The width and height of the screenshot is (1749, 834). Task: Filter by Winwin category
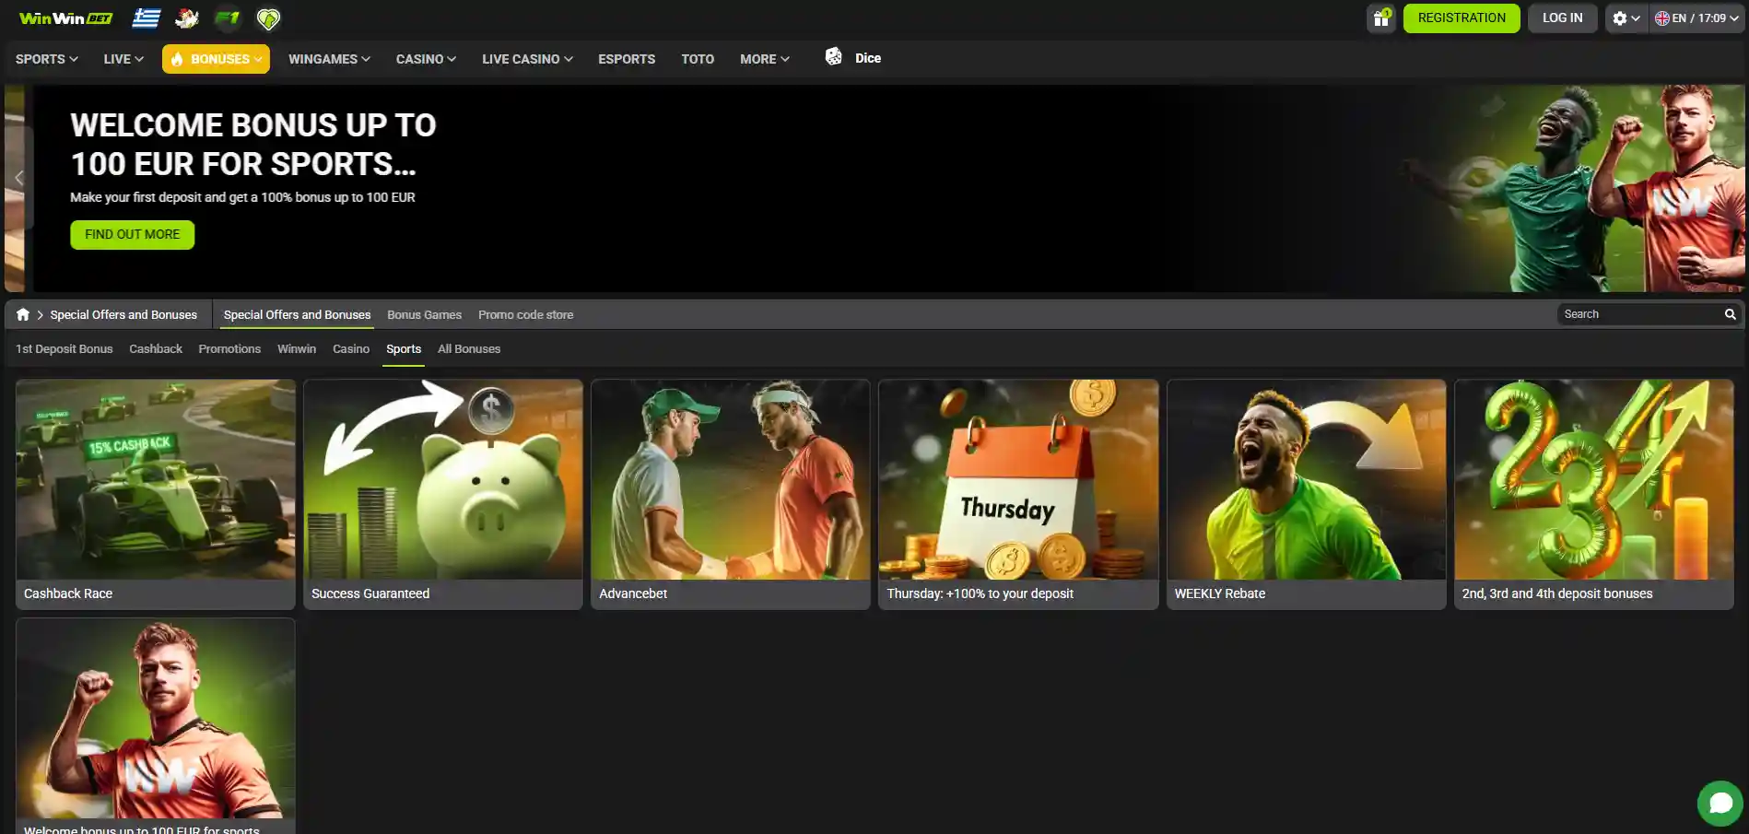297,348
